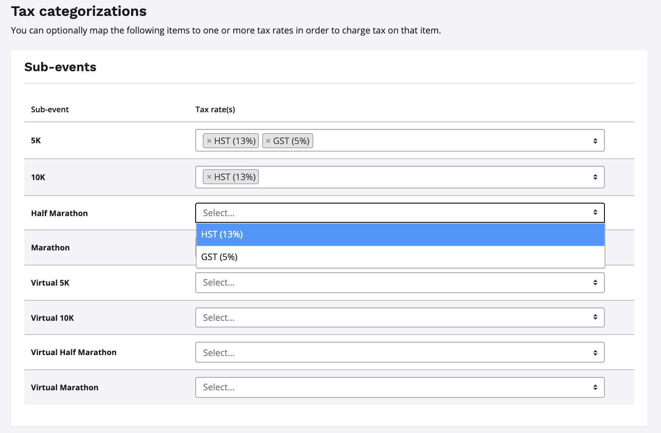This screenshot has height=433, width=661.
Task: Click the Virtual Marathon dropdown arrow icon
Action: [595, 387]
